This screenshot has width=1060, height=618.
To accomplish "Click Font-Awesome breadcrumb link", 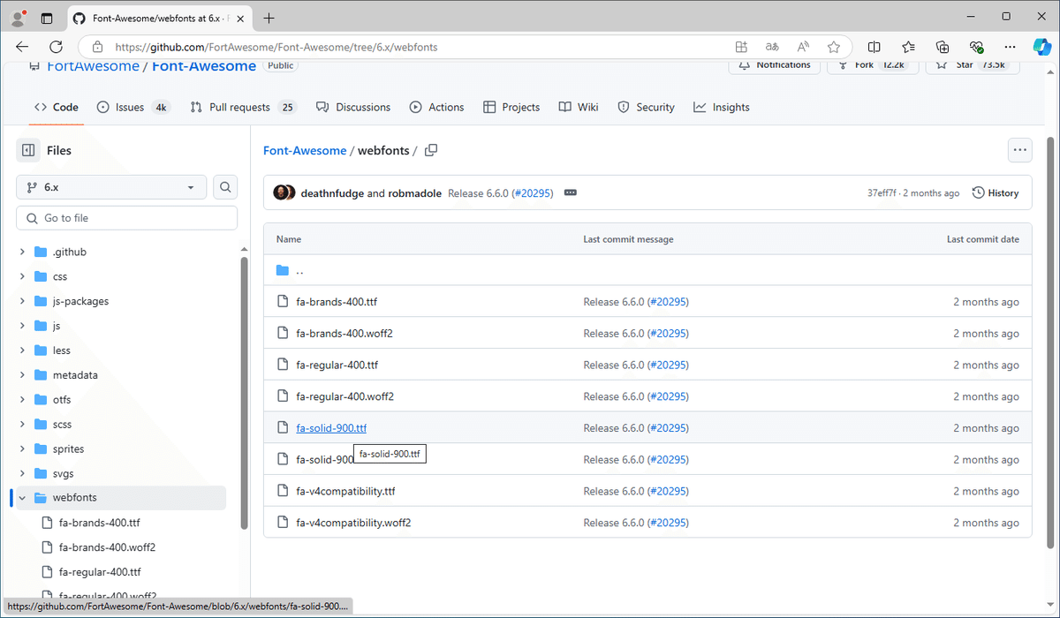I will click(305, 151).
